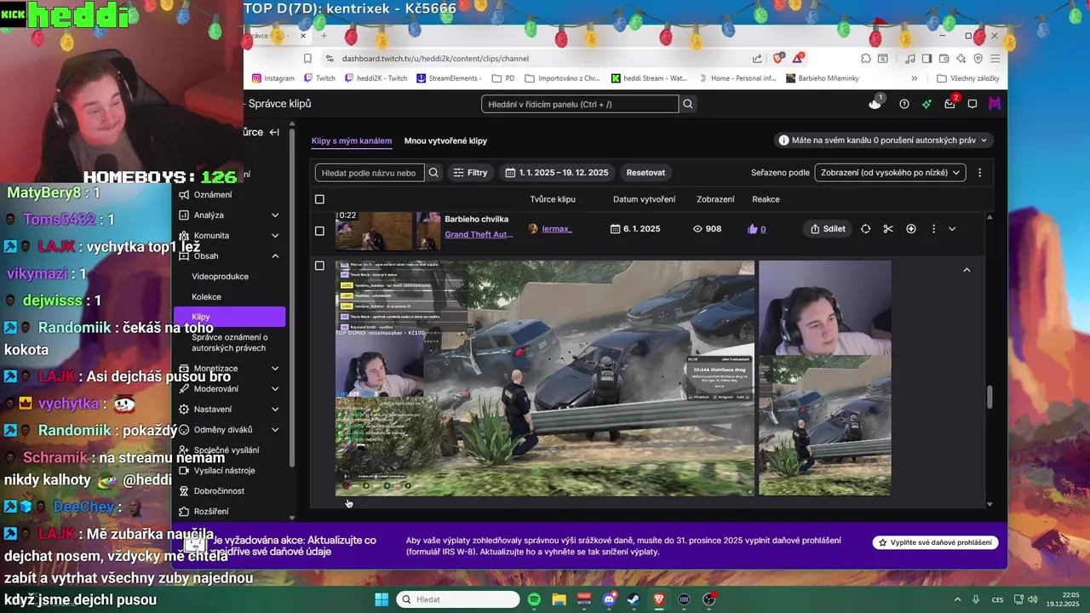This screenshot has height=613, width=1090.
Task: Click the scissors edit icon for lermax_ clip
Action: tap(888, 229)
